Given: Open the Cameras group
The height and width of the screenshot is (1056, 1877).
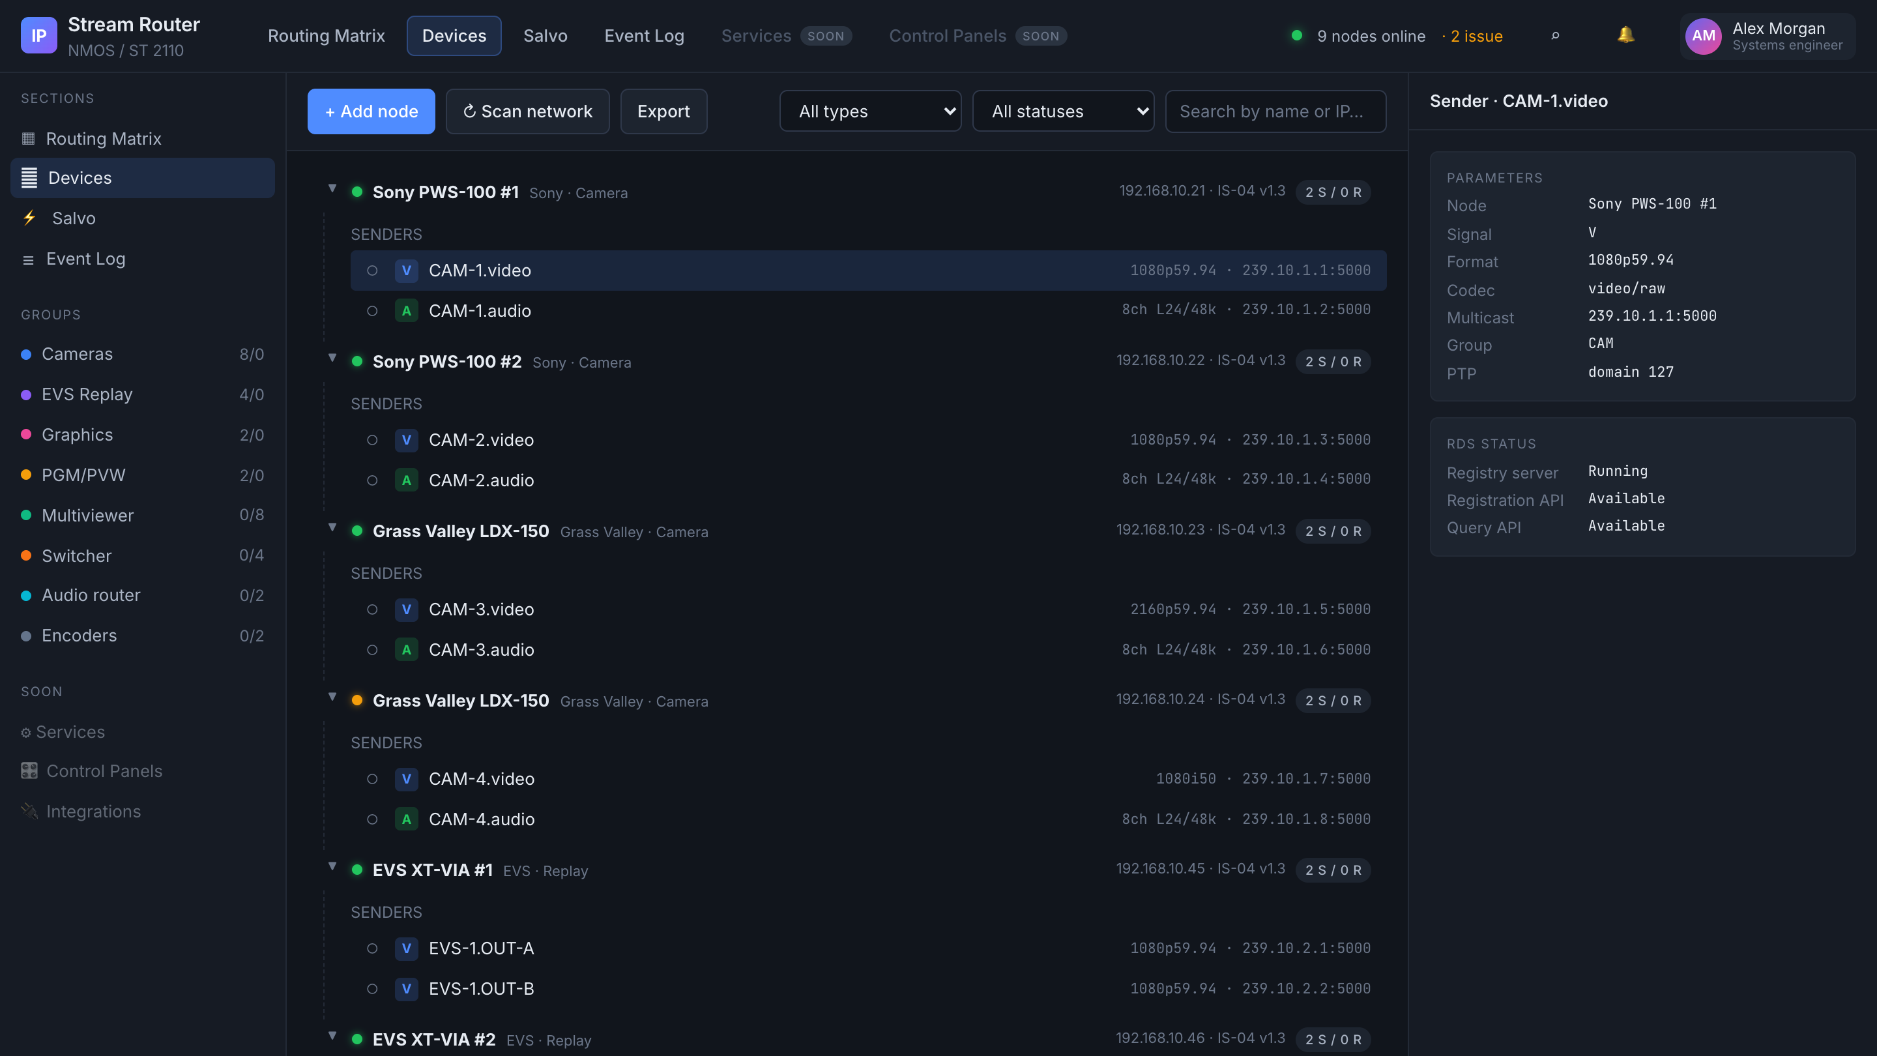Looking at the screenshot, I should click(143, 354).
